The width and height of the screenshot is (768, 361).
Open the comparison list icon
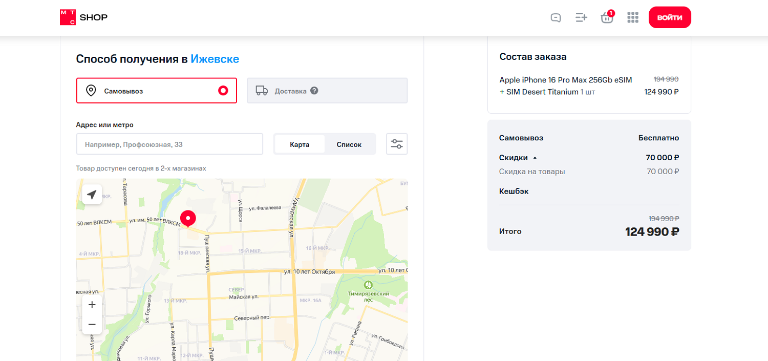coord(581,18)
